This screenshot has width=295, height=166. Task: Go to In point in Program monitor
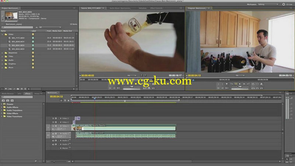[218, 88]
